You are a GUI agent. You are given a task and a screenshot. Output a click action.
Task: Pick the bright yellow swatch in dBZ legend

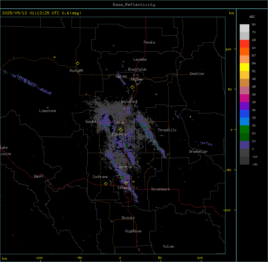click(244, 67)
